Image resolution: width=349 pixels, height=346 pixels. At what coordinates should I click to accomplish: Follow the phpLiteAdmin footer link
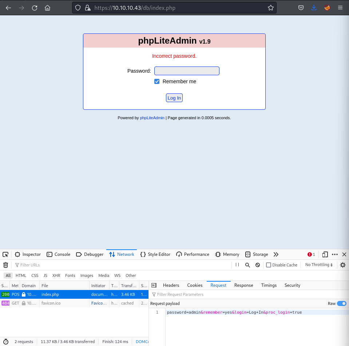pyautogui.click(x=152, y=118)
